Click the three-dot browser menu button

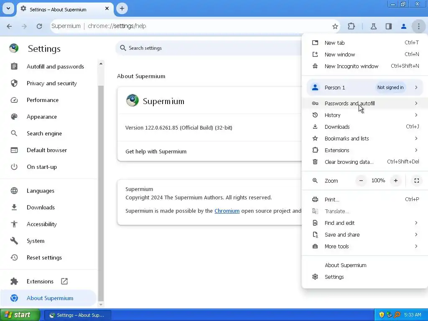[x=419, y=26]
